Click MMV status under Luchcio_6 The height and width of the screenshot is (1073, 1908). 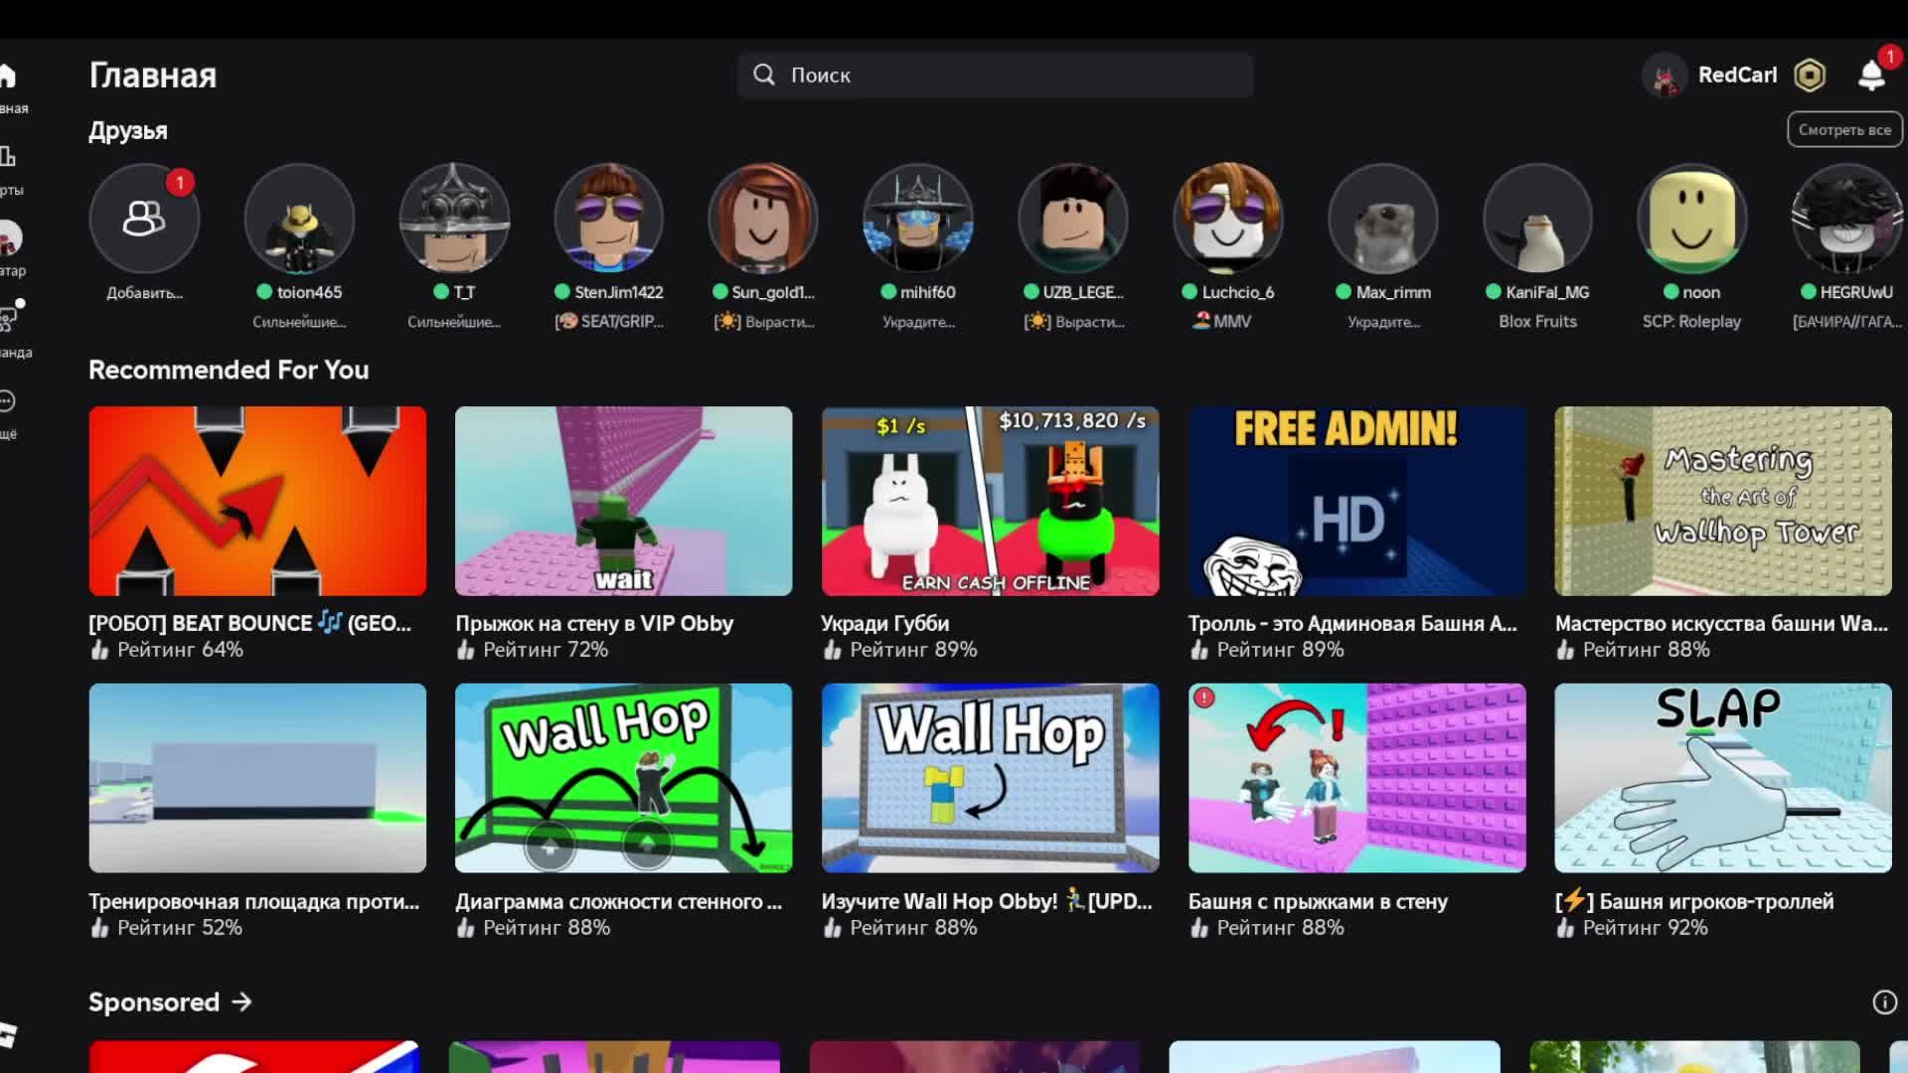[1222, 322]
